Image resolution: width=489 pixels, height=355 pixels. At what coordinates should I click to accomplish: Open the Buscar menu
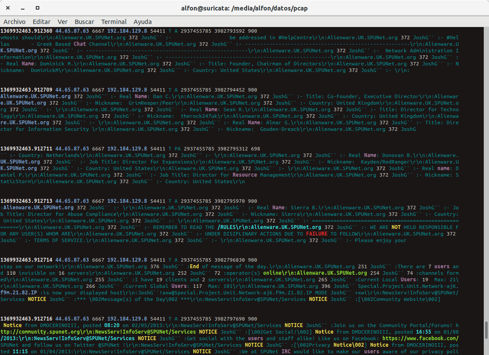[x=84, y=22]
